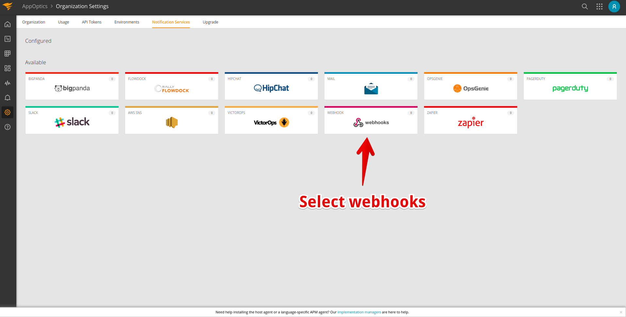Viewport: 626px width, 317px height.
Task: Choose the PagerDuty service card
Action: tap(570, 87)
